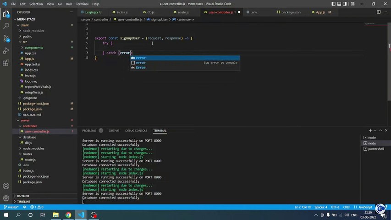
Task: Open README.md in explorer
Action: (32, 115)
